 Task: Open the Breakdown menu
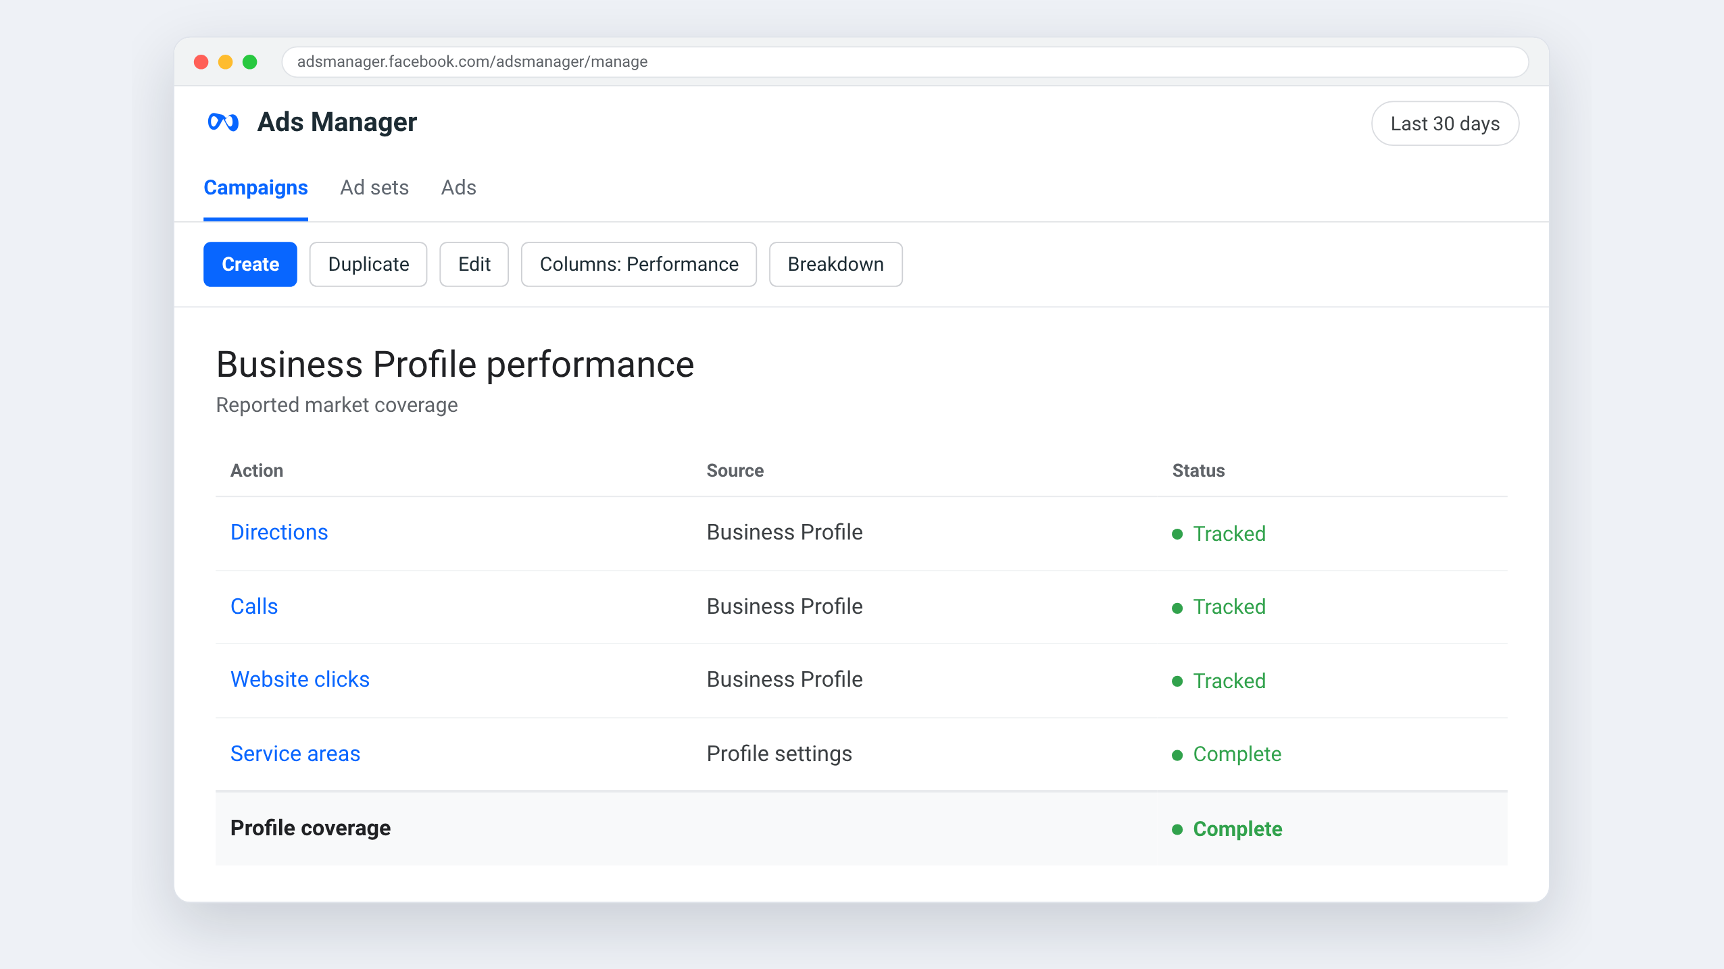click(x=835, y=264)
